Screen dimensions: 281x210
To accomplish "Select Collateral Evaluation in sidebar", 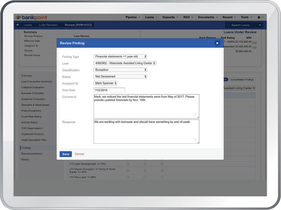I will 33,87.
